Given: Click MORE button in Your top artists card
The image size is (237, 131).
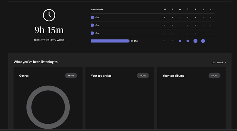Looking at the screenshot, I should [x=143, y=76].
